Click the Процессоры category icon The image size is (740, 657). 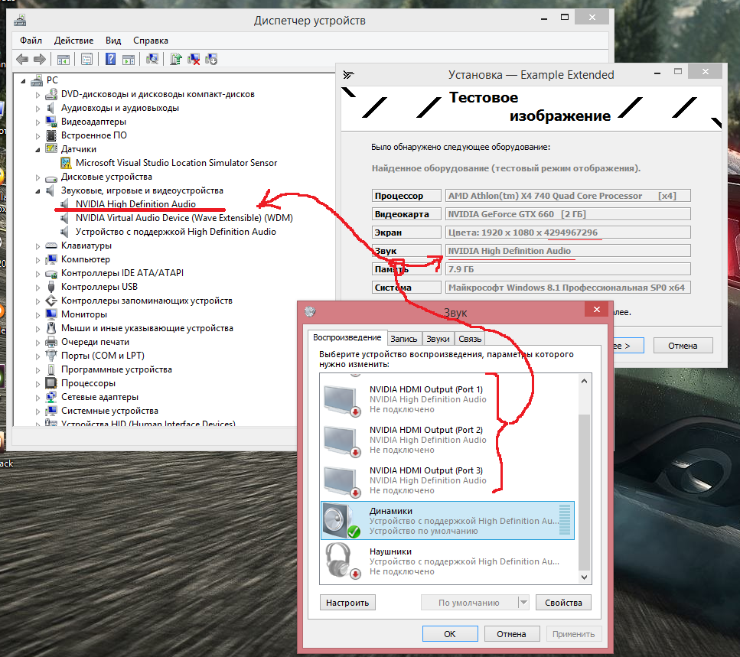click(x=51, y=383)
